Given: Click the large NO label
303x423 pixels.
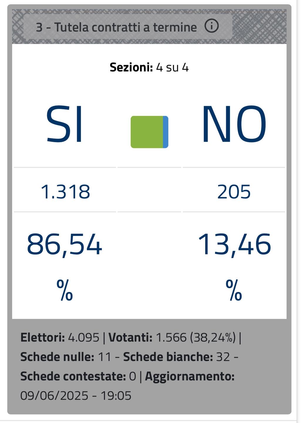Looking at the screenshot, I should coord(234,124).
